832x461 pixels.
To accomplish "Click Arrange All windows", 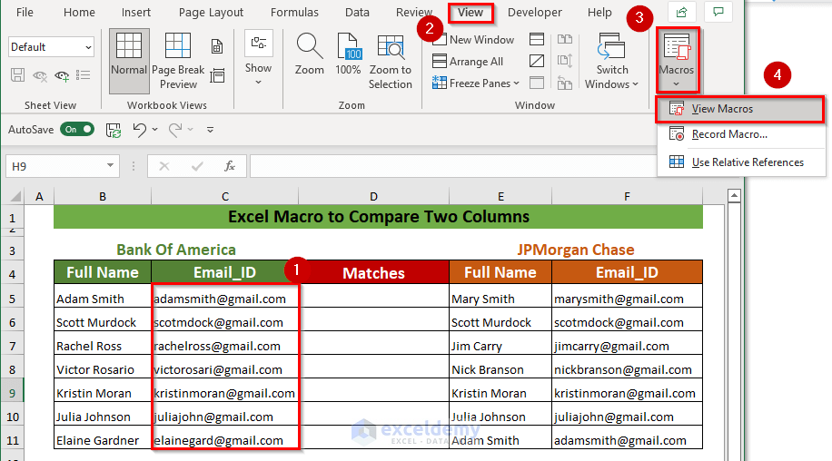I will pyautogui.click(x=468, y=62).
